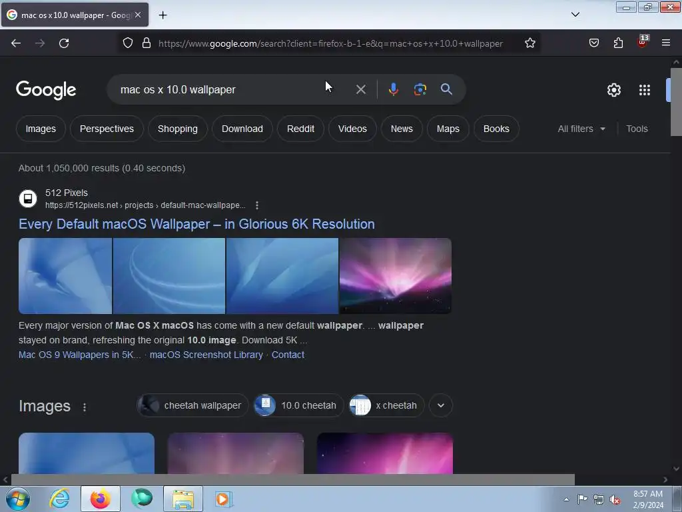This screenshot has height=512, width=682.
Task: Open the uBlock extension with badge 13
Action: point(643,42)
